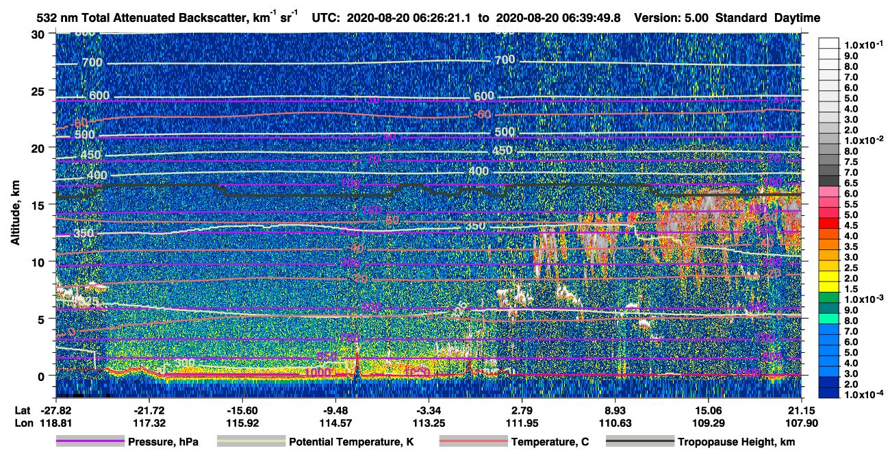Click the color bar label '1.0x10-2'

(x=863, y=140)
